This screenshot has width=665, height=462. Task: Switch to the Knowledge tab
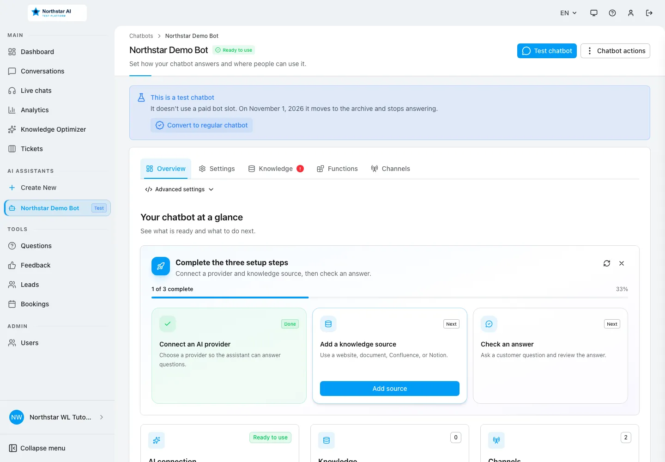[276, 169]
